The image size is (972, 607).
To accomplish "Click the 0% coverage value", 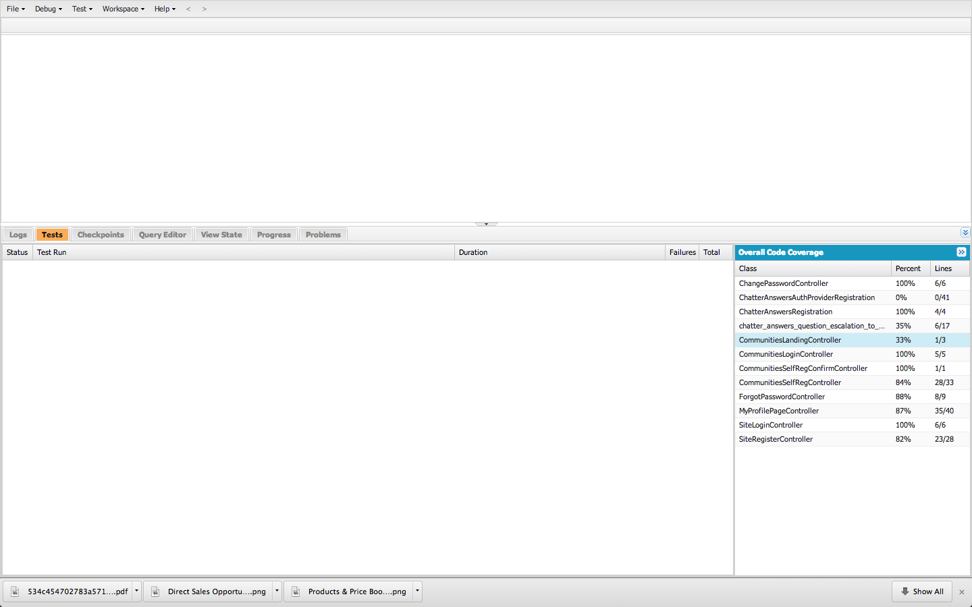I will tap(901, 297).
